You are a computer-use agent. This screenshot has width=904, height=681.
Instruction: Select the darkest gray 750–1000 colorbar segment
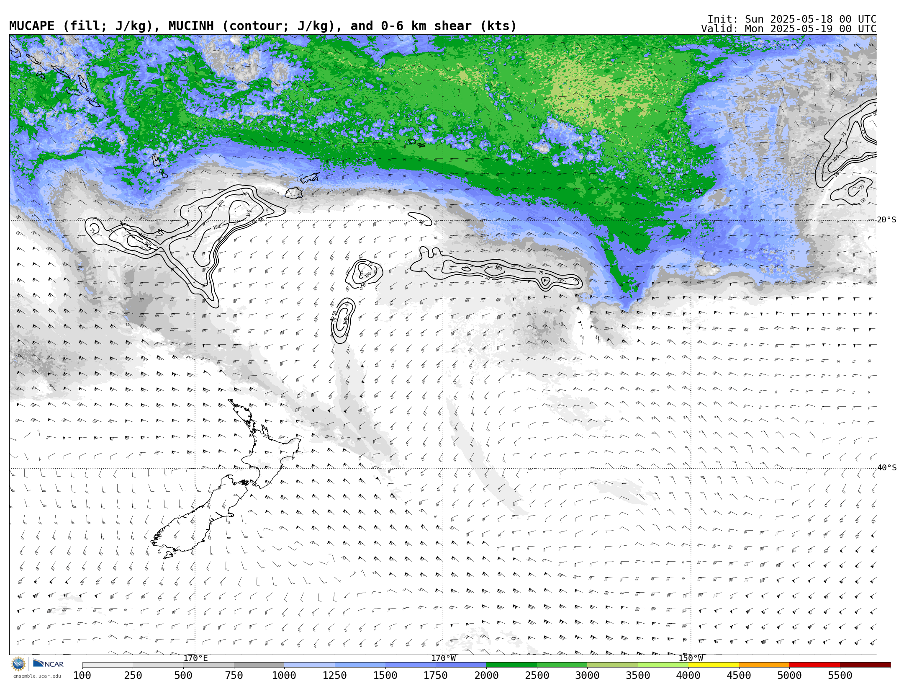[259, 665]
